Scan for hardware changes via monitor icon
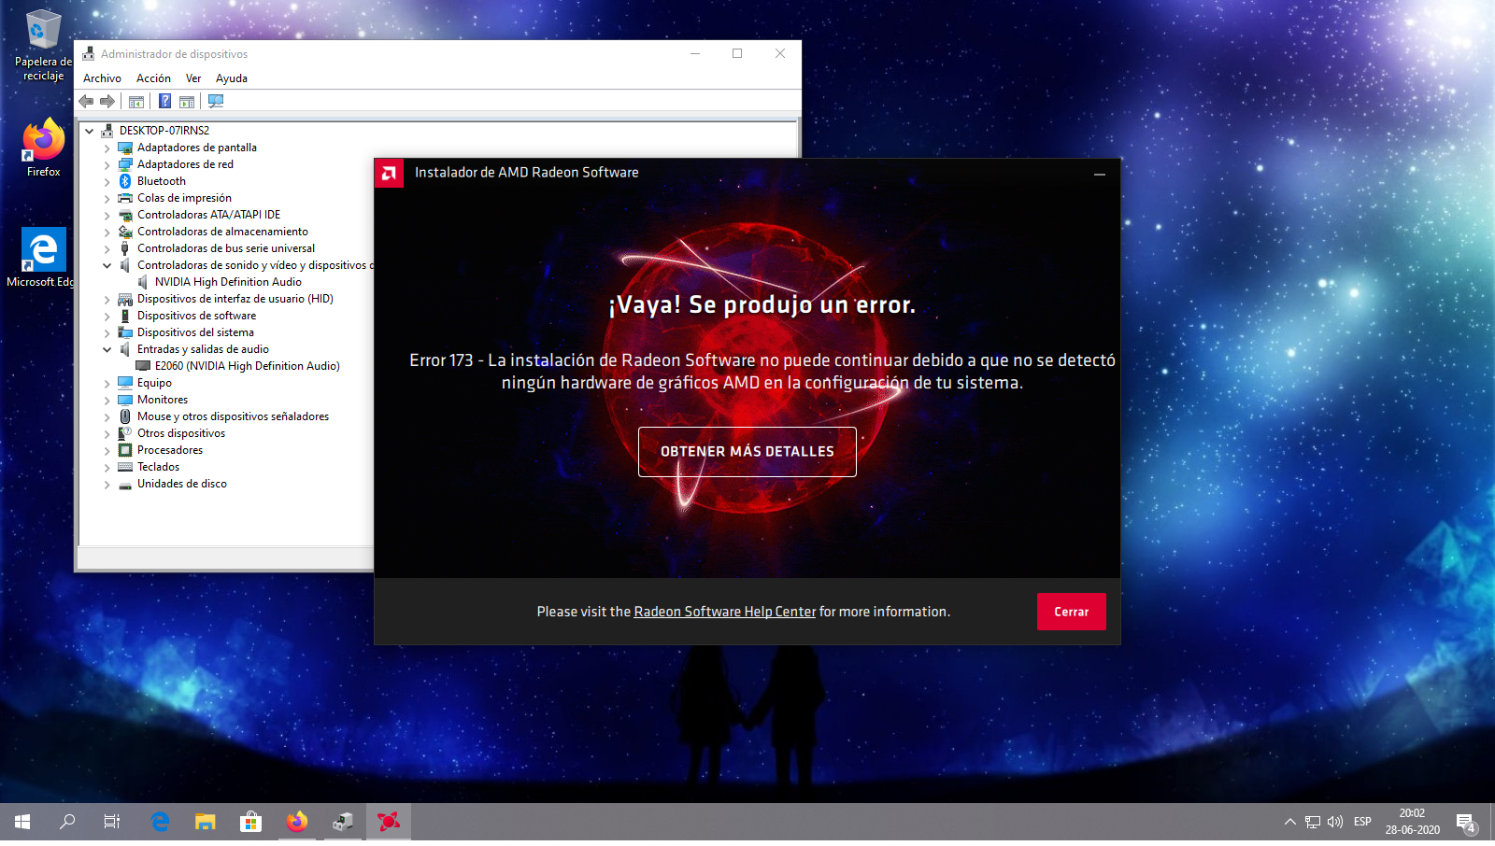Image resolution: width=1495 pixels, height=846 pixels. click(216, 101)
